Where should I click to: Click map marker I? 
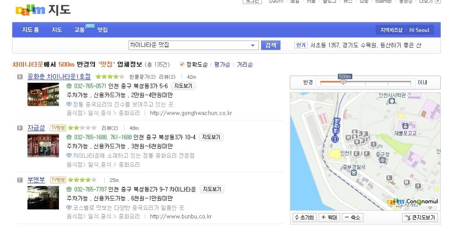[x=373, y=145]
